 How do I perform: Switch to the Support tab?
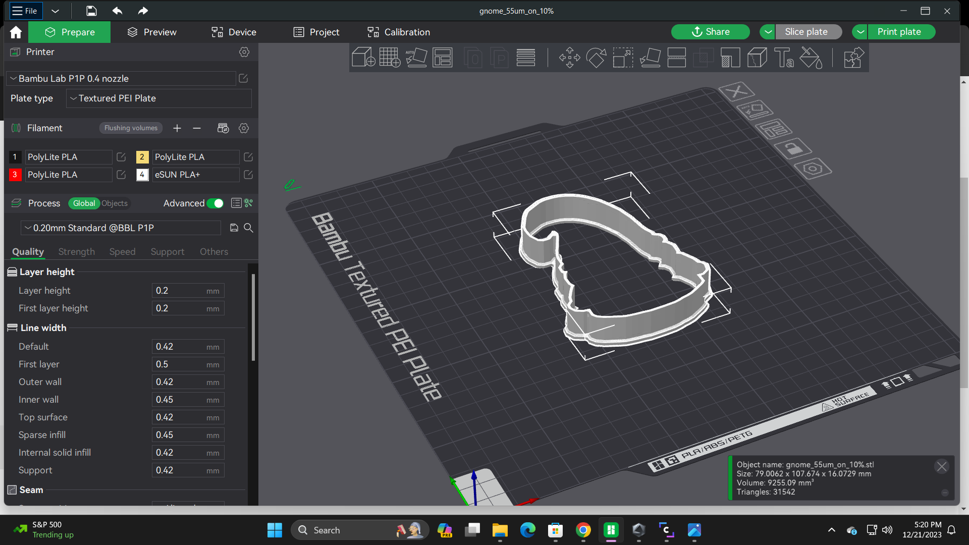pyautogui.click(x=167, y=251)
